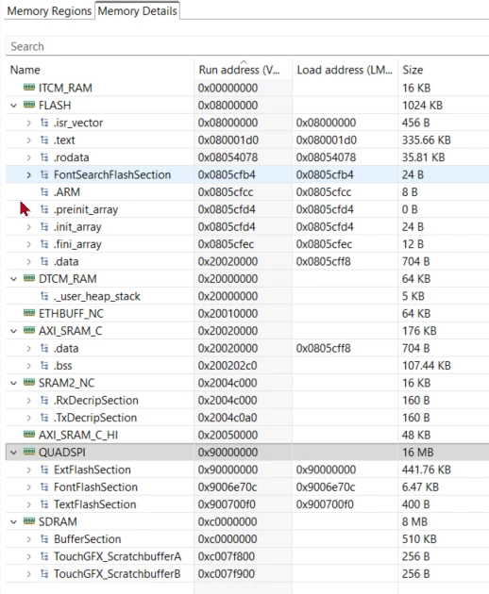The height and width of the screenshot is (594, 489).
Task: Expand the .bss section node
Action: [x=29, y=366]
